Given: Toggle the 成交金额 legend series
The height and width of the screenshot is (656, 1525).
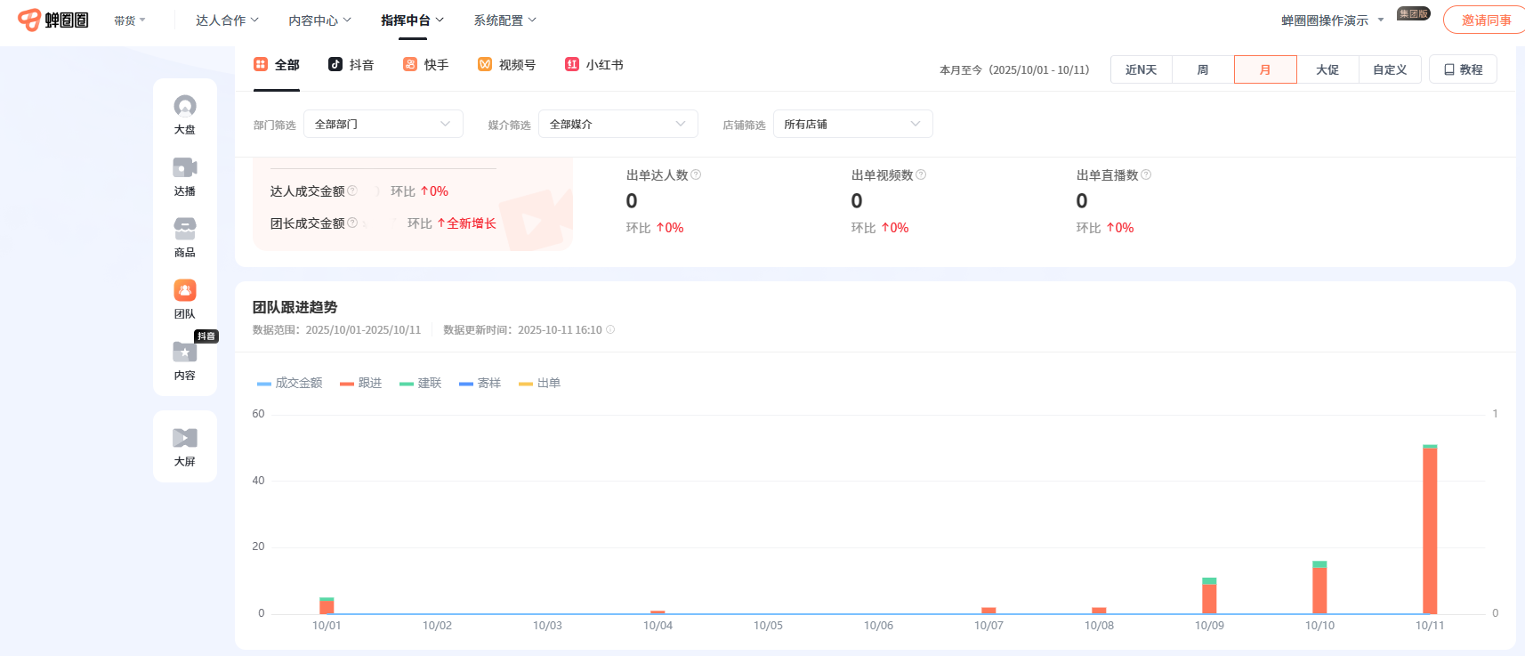Looking at the screenshot, I should (x=290, y=384).
